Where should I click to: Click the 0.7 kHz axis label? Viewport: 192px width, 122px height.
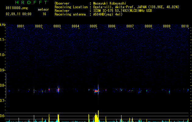coord(2,101)
